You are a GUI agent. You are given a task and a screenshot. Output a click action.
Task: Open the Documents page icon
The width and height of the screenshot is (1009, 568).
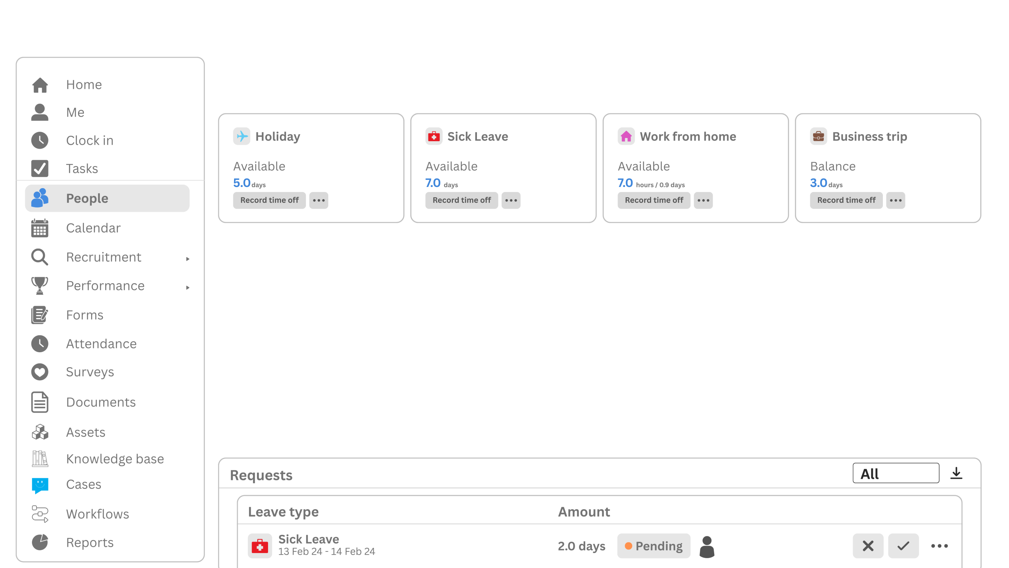(40, 402)
